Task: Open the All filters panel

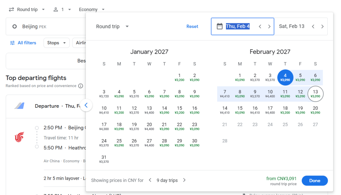Action: click(23, 43)
